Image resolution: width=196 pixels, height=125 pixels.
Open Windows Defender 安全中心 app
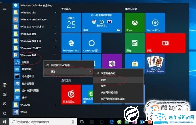[x=32, y=5]
